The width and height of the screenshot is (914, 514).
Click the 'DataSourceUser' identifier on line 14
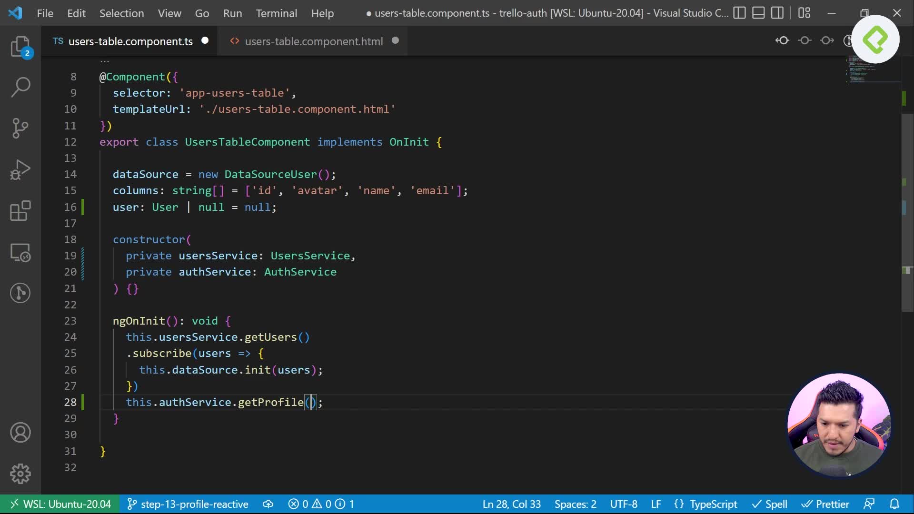click(x=270, y=174)
